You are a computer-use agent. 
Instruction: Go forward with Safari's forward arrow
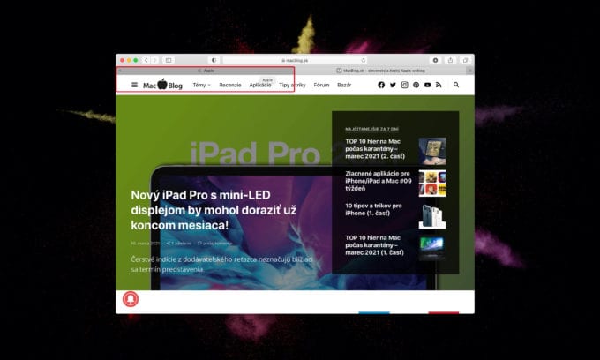(x=154, y=61)
